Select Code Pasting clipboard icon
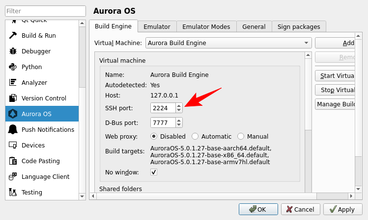The width and height of the screenshot is (368, 220). tap(13, 161)
